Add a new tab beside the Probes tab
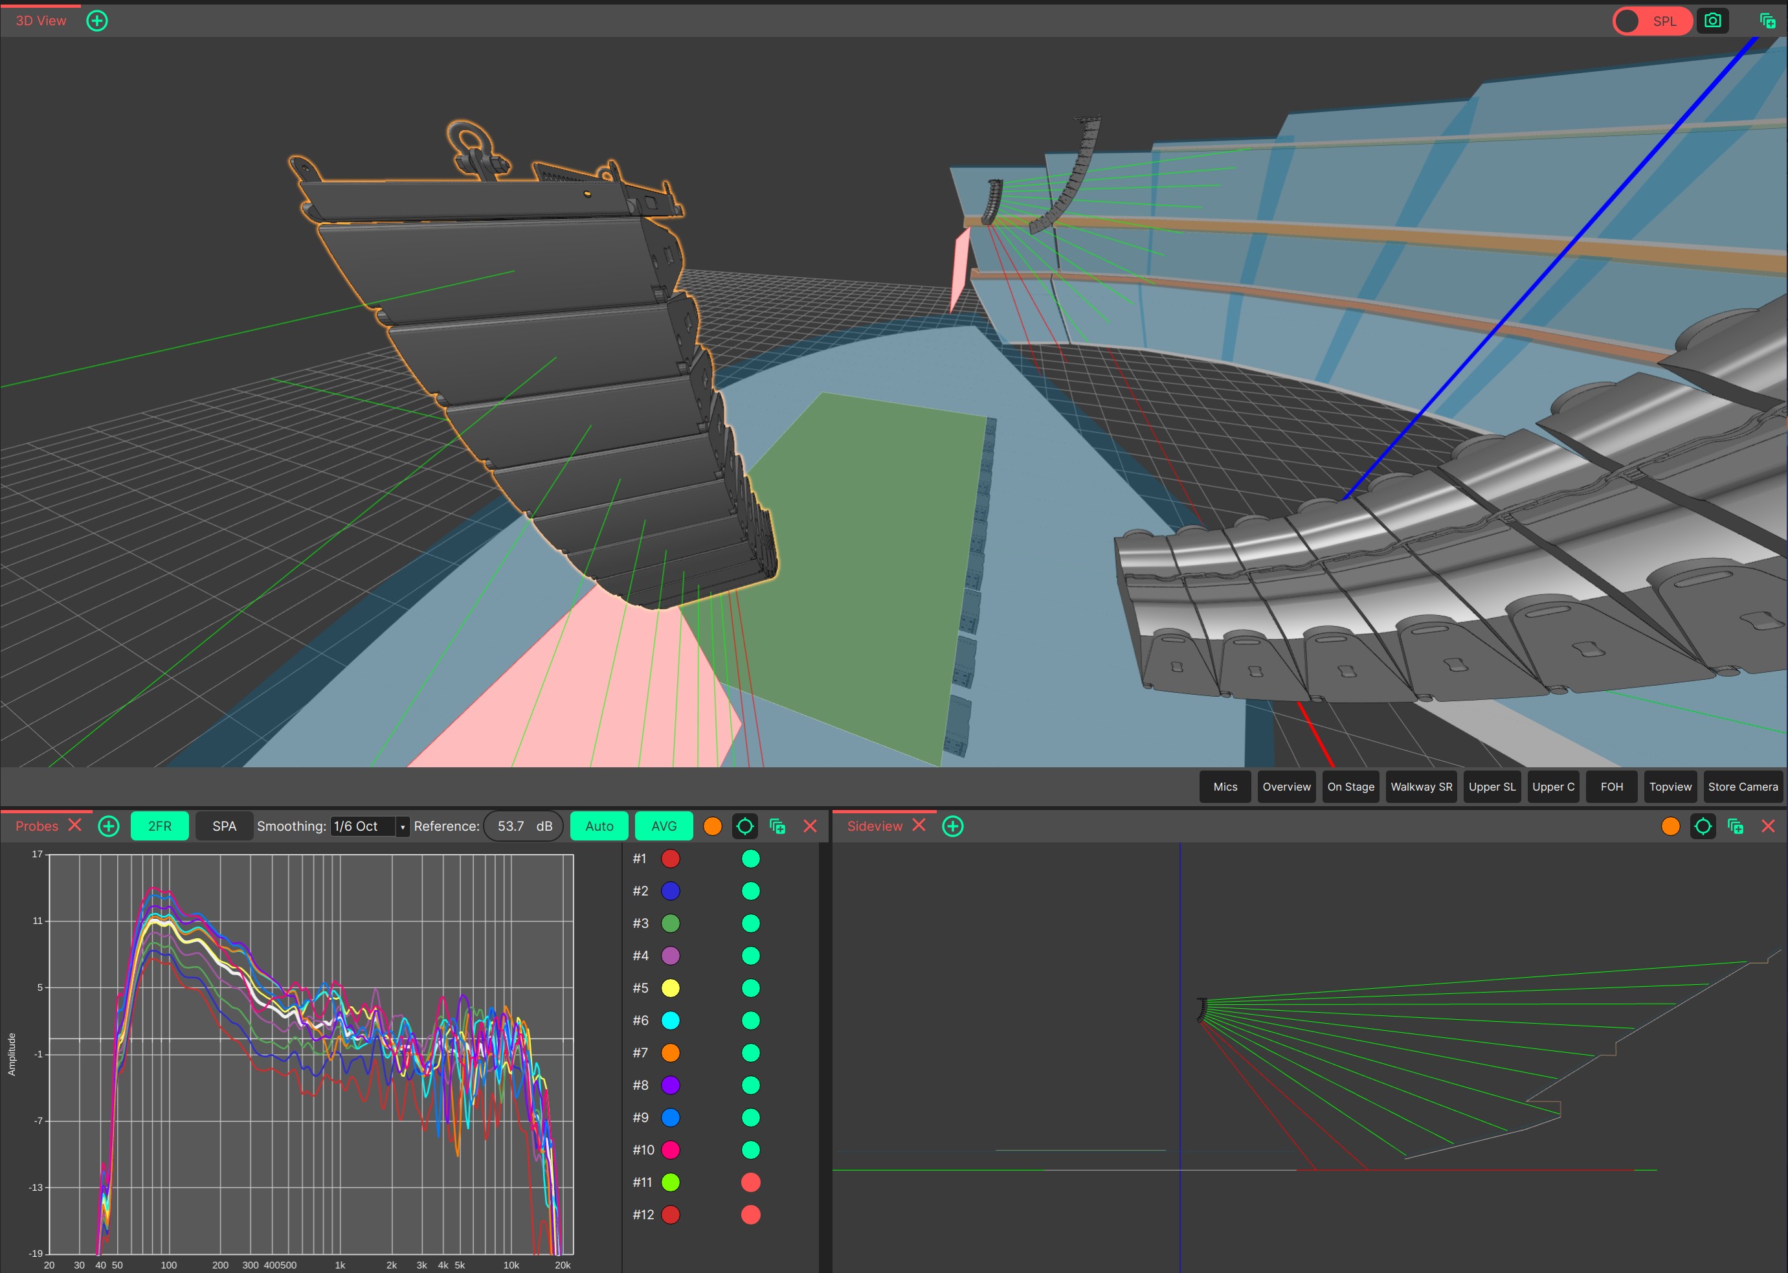1788x1273 pixels. click(109, 826)
